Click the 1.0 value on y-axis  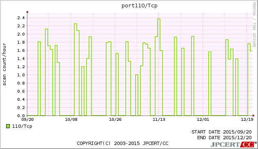21,75
